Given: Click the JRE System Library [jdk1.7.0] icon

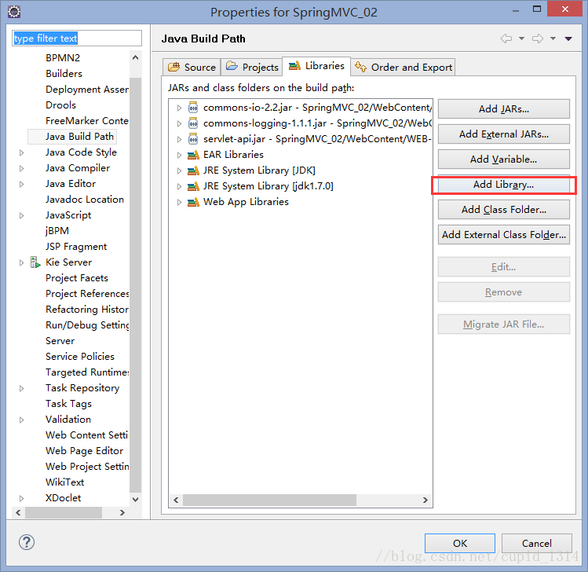Looking at the screenshot, I should tap(193, 186).
